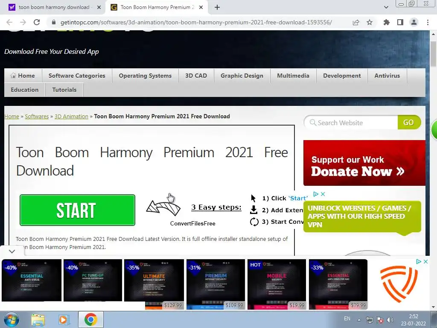Open the Premium Internet Security ad thumbnail
The height and width of the screenshot is (328, 437).
point(216,284)
